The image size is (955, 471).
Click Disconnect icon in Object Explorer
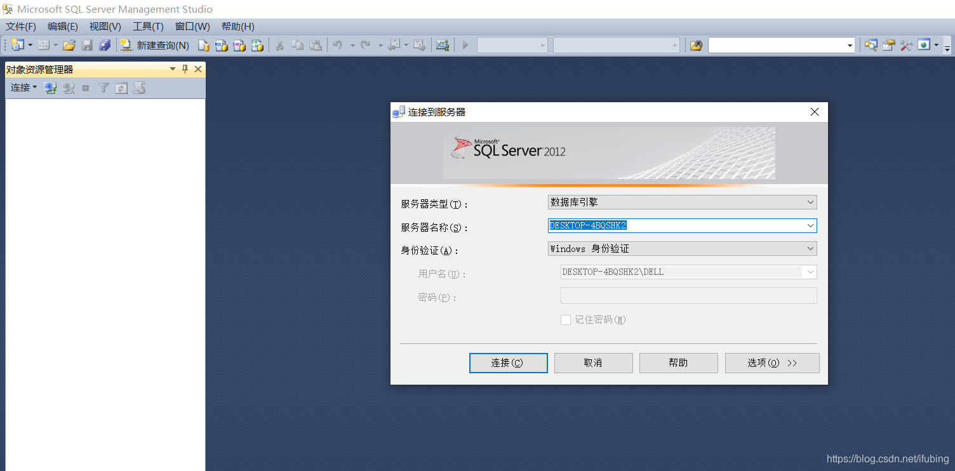[69, 88]
